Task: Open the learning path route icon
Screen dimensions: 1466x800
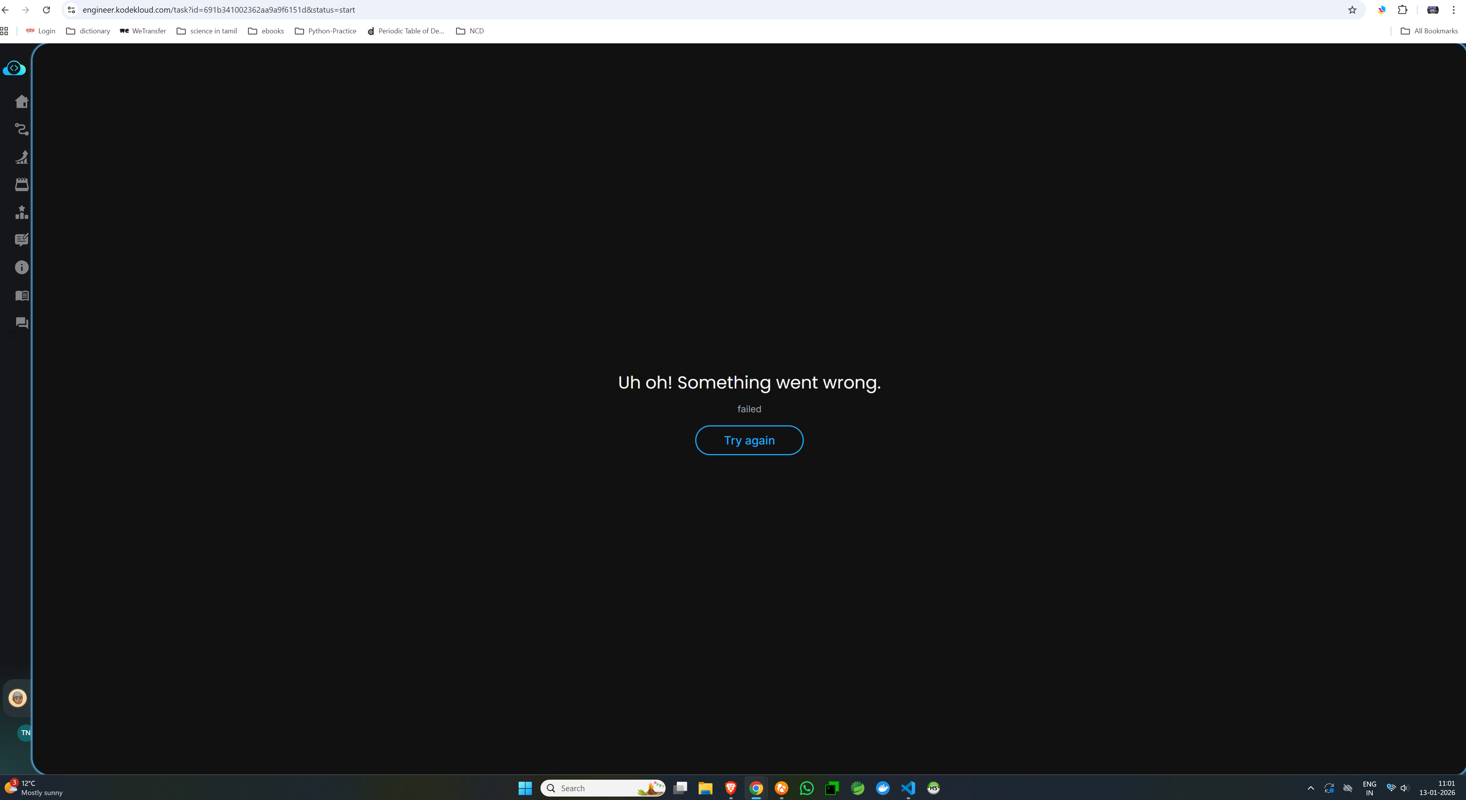Action: [21, 129]
